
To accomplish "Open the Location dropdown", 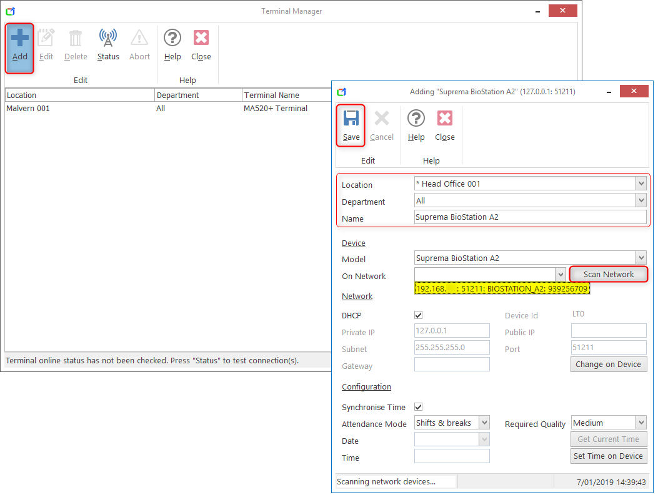I will [641, 184].
